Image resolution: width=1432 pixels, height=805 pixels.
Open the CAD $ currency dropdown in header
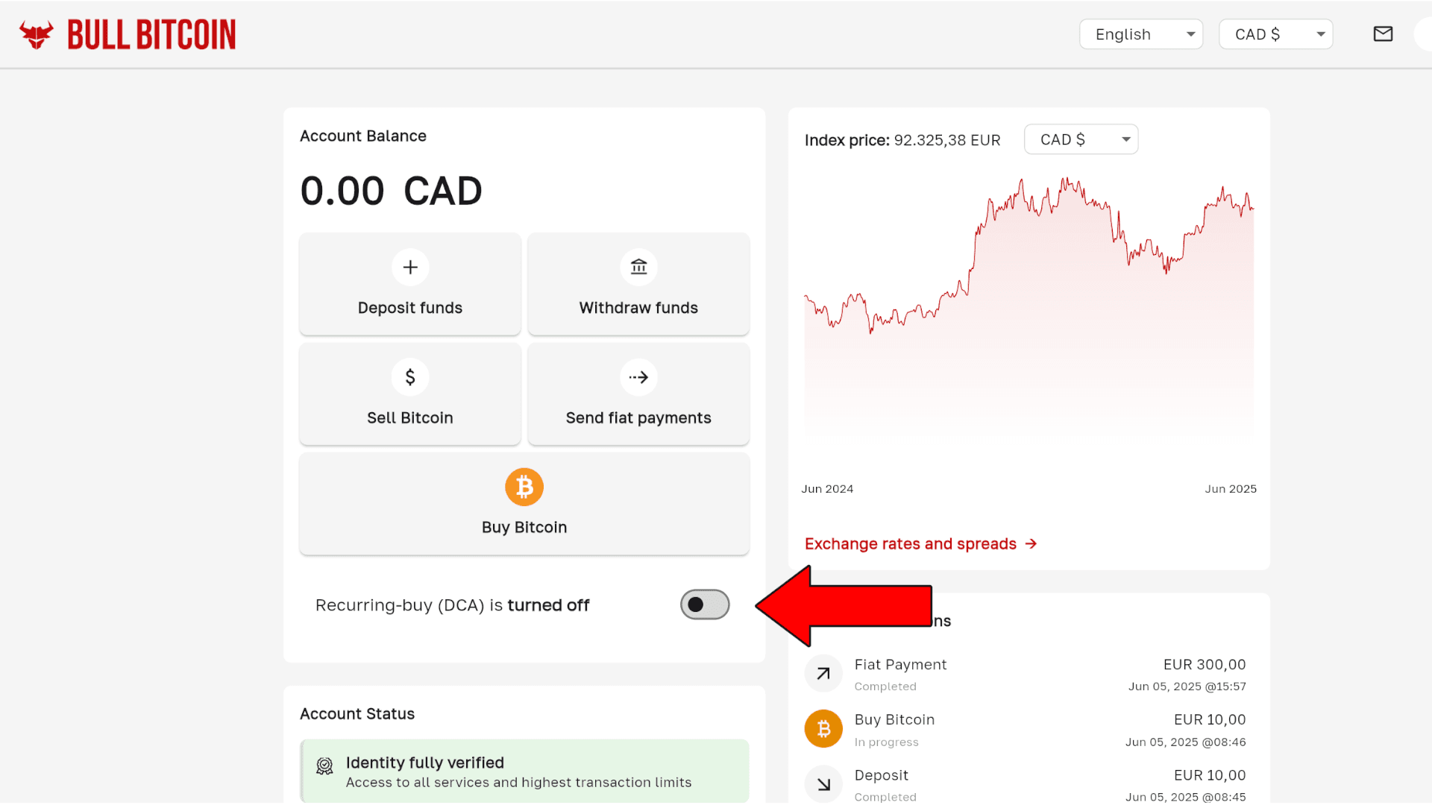tap(1276, 34)
